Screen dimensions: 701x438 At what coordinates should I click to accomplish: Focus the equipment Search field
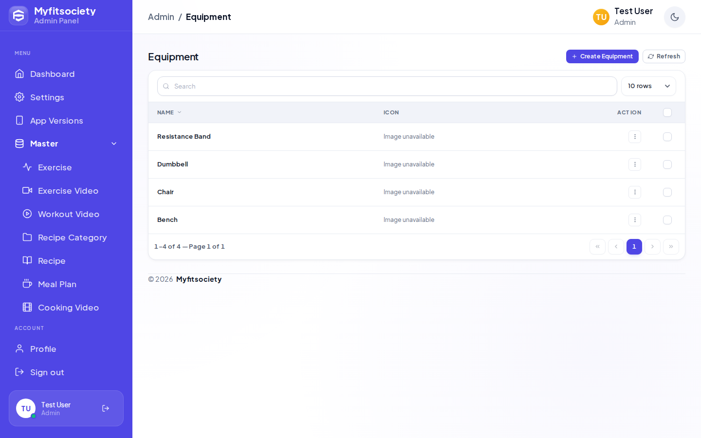coord(387,86)
